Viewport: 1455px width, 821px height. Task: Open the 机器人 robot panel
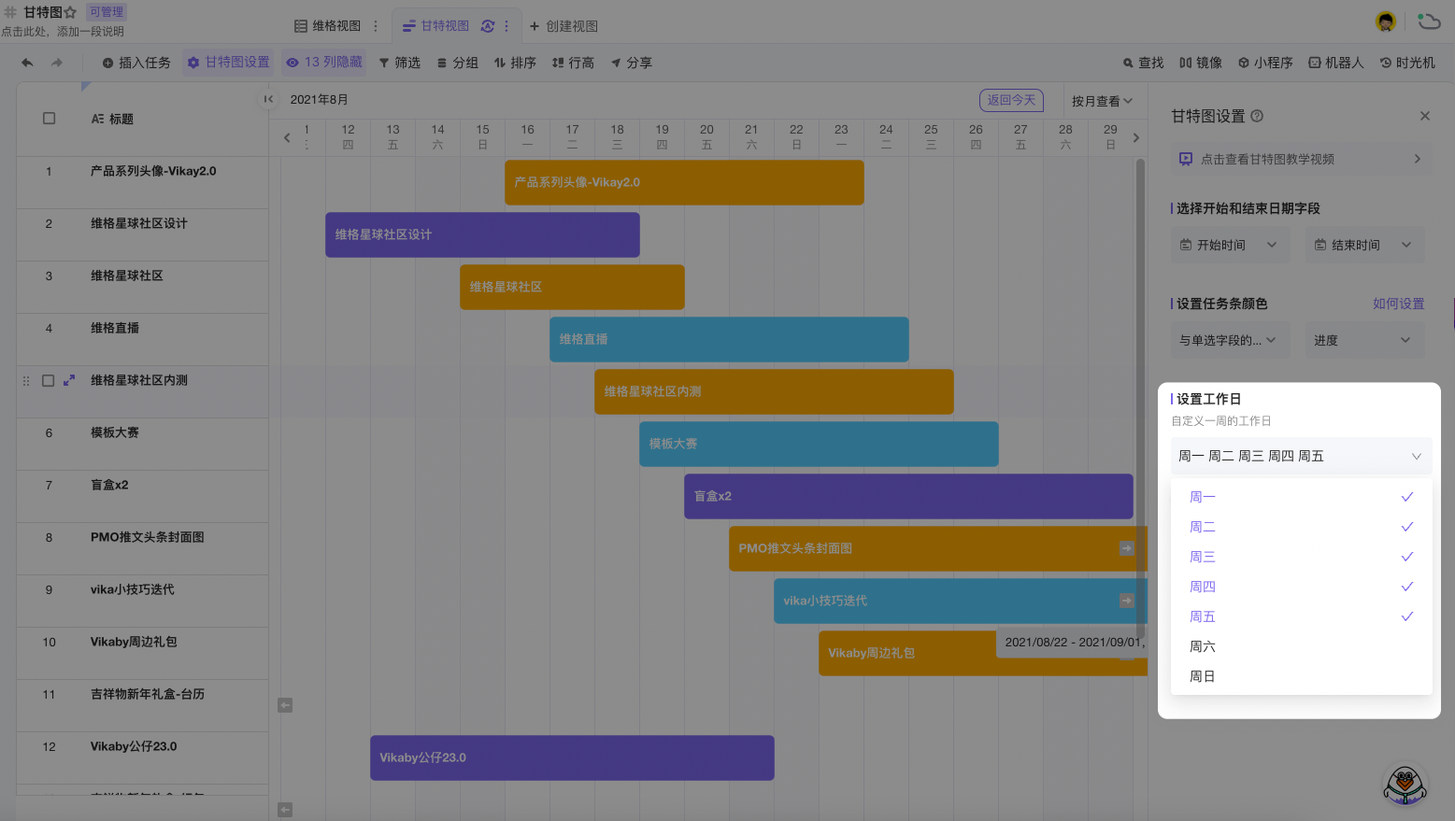tap(1335, 63)
